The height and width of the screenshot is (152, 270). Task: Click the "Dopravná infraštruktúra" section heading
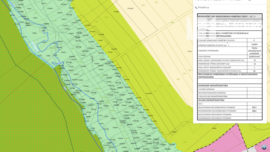[x=213, y=86]
